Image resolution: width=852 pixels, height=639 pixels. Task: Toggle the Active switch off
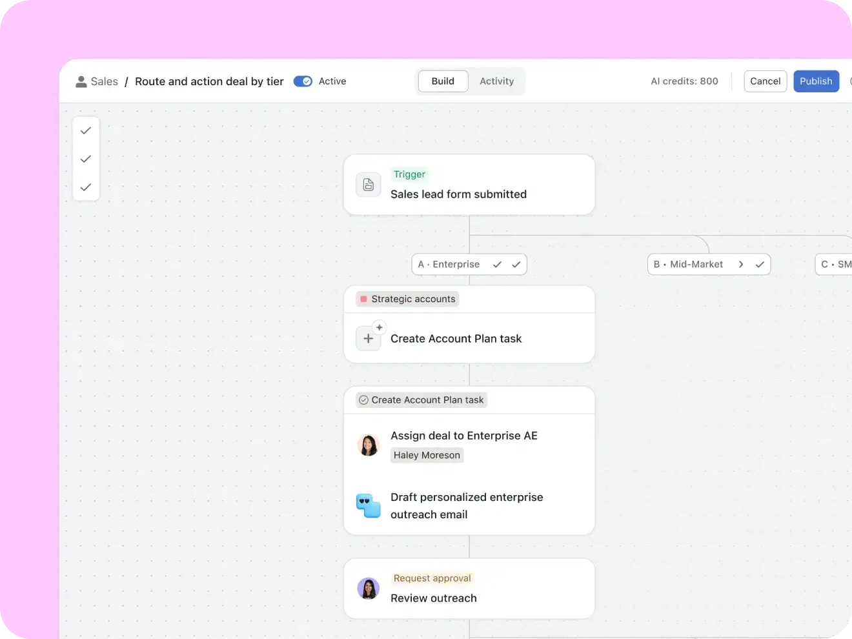(303, 81)
